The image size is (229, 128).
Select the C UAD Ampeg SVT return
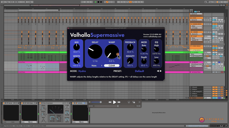pos(196,92)
